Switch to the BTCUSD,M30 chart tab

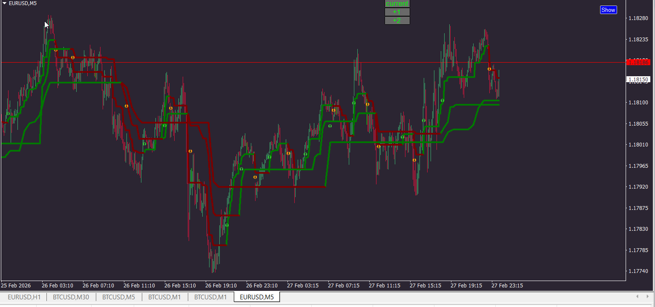pyautogui.click(x=71, y=297)
